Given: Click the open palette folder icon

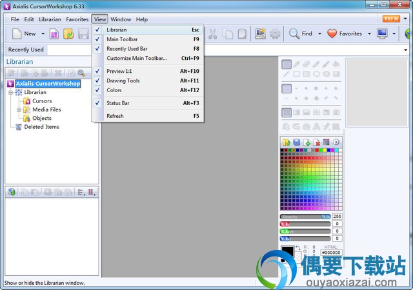Looking at the screenshot, I should (287, 142).
